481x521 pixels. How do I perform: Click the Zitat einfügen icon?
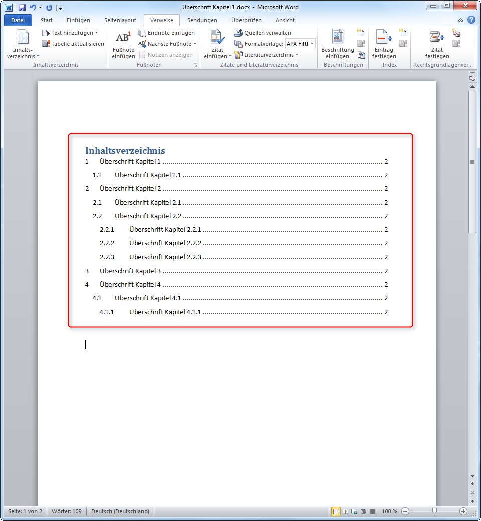[x=216, y=40]
